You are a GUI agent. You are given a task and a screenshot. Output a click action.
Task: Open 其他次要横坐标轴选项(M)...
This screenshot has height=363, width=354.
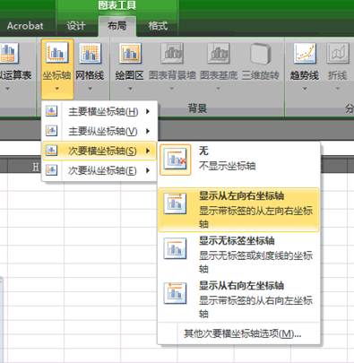click(242, 333)
